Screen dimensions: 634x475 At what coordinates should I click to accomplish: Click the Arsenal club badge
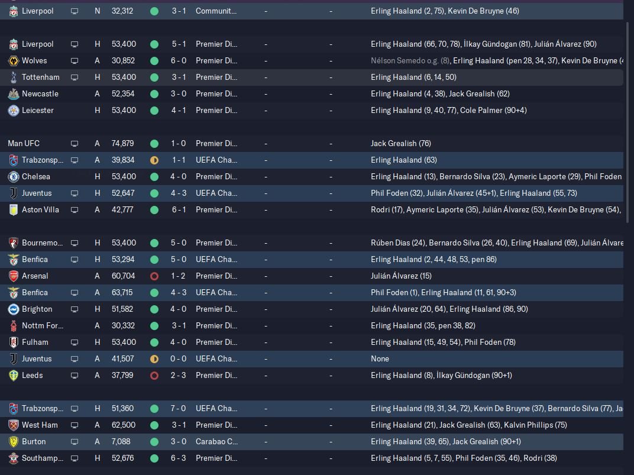[14, 276]
